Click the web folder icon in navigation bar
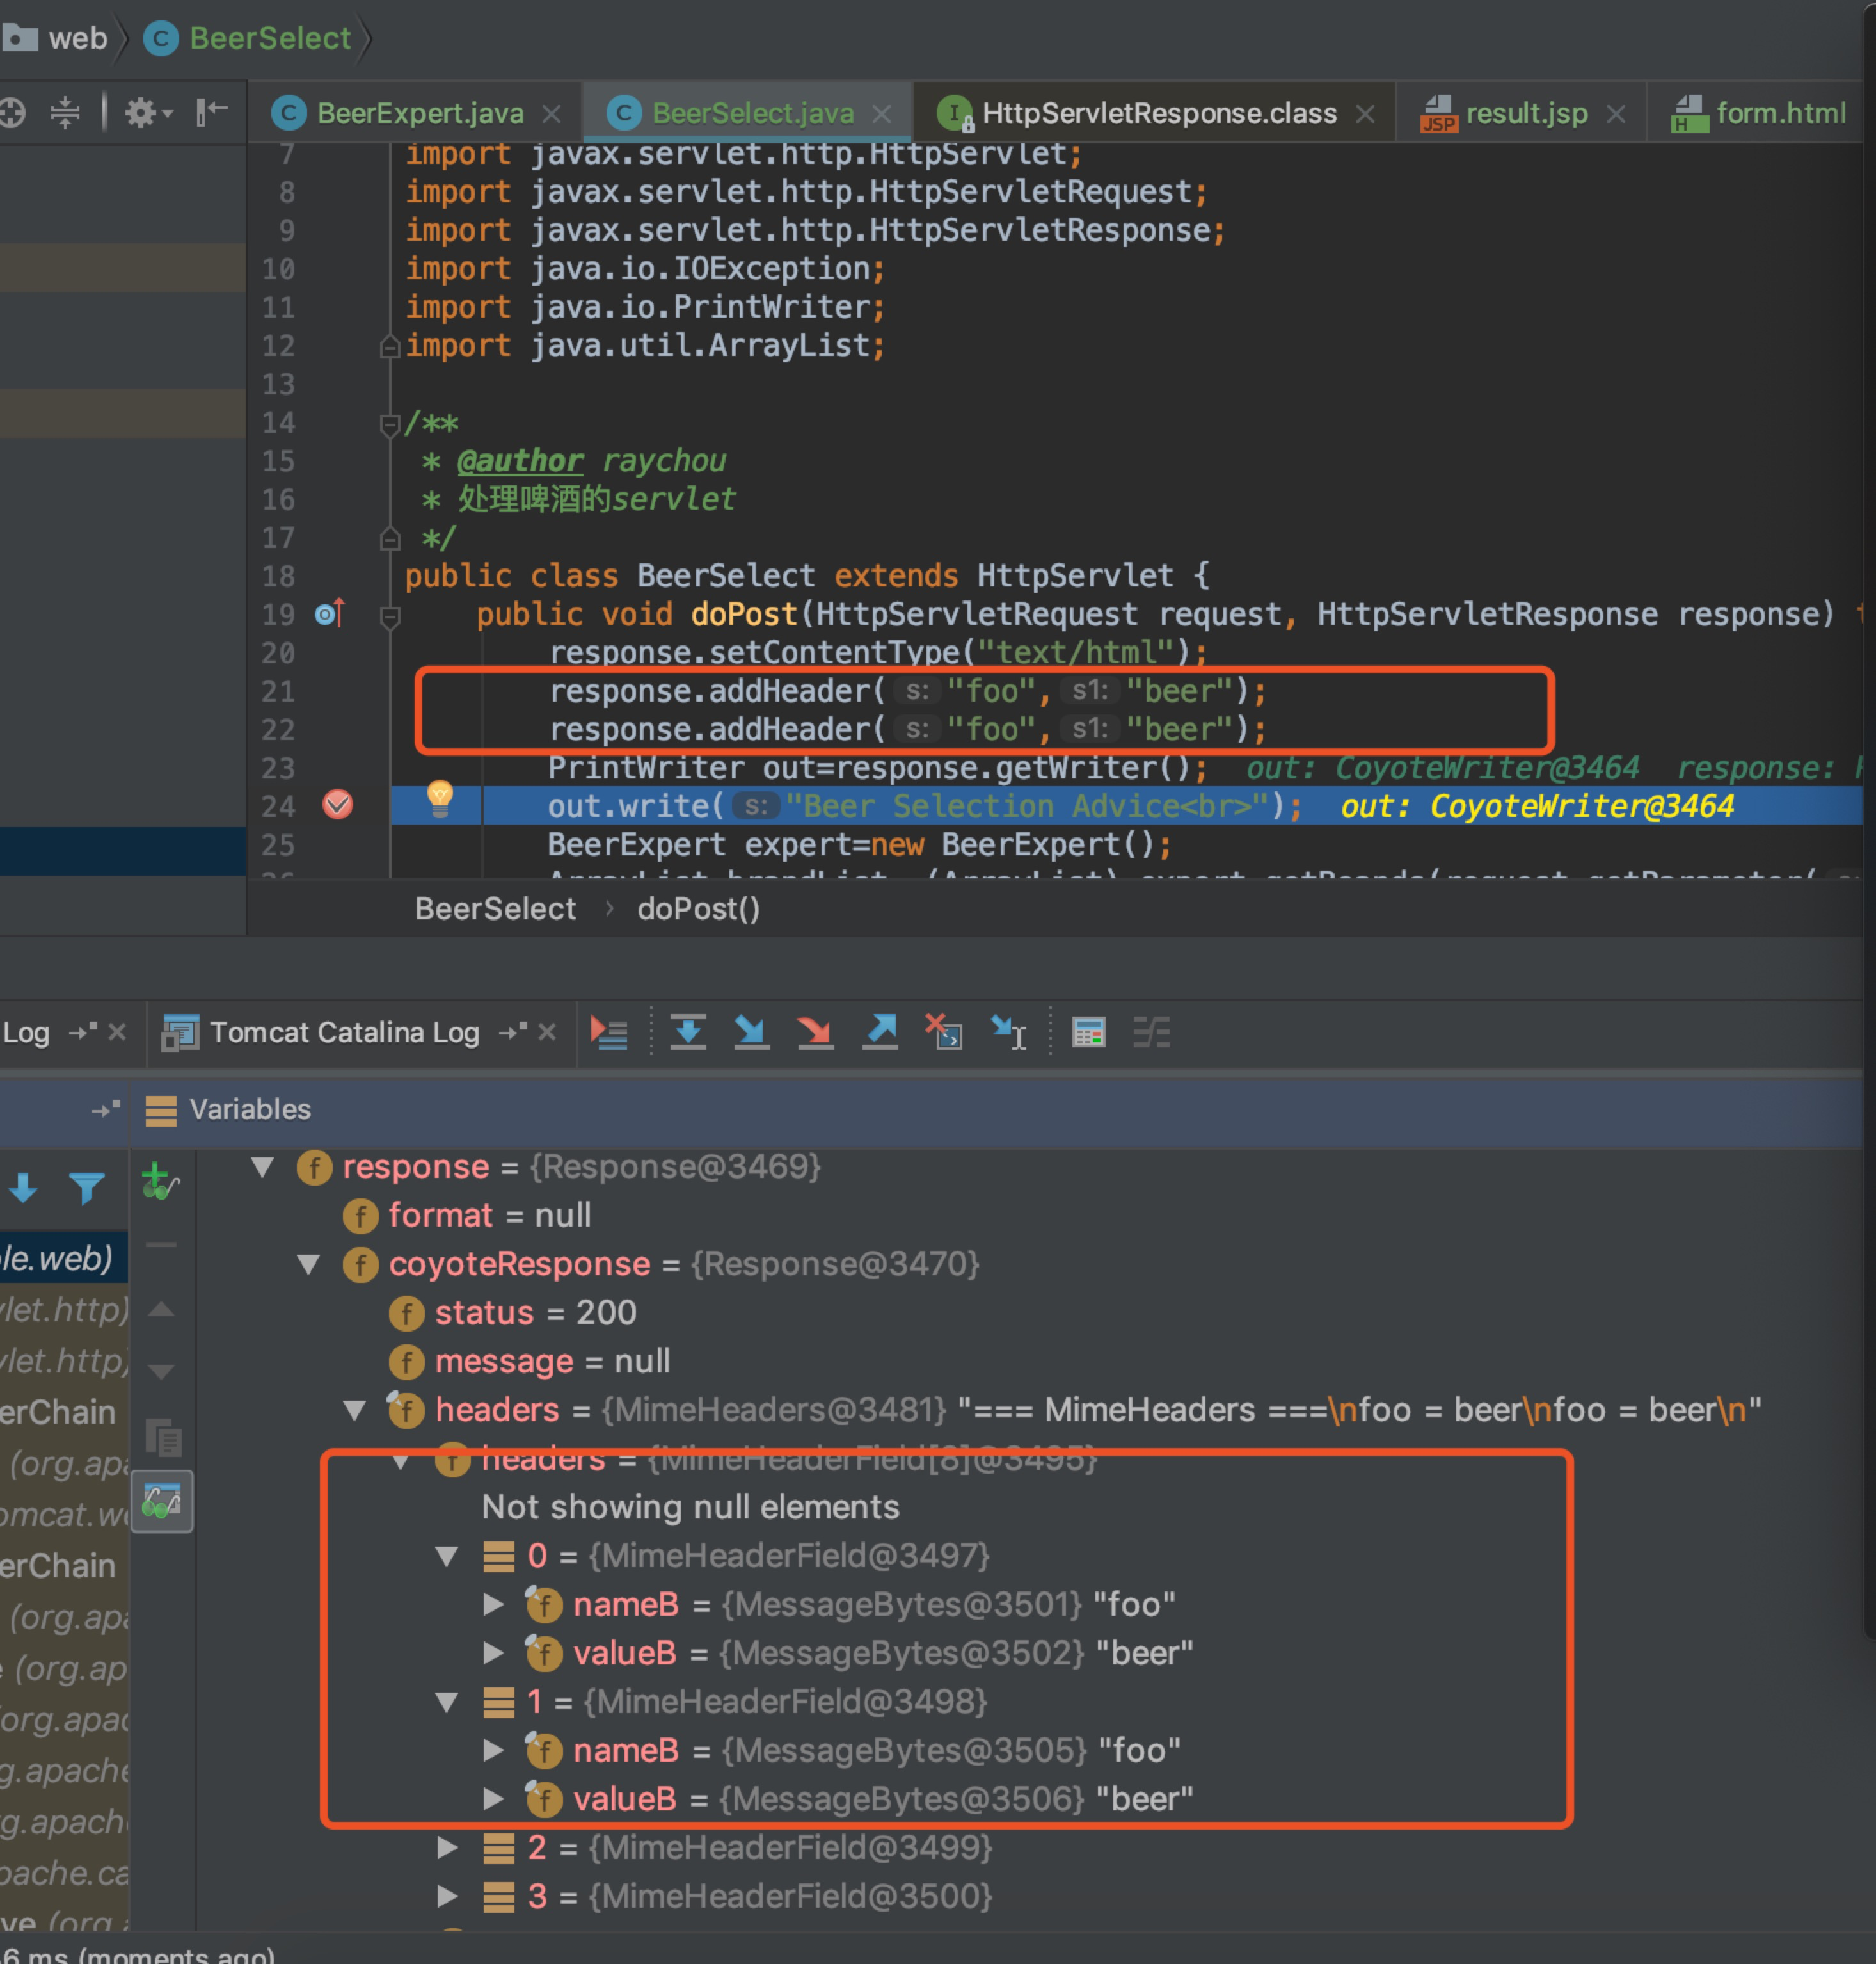Screen dimensions: 1876x1964 (19, 37)
